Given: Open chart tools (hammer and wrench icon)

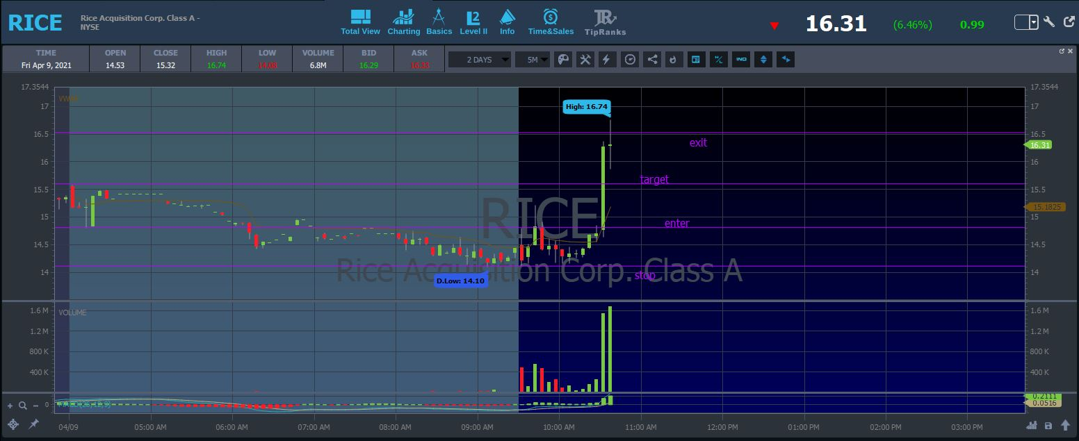Looking at the screenshot, I should (585, 60).
